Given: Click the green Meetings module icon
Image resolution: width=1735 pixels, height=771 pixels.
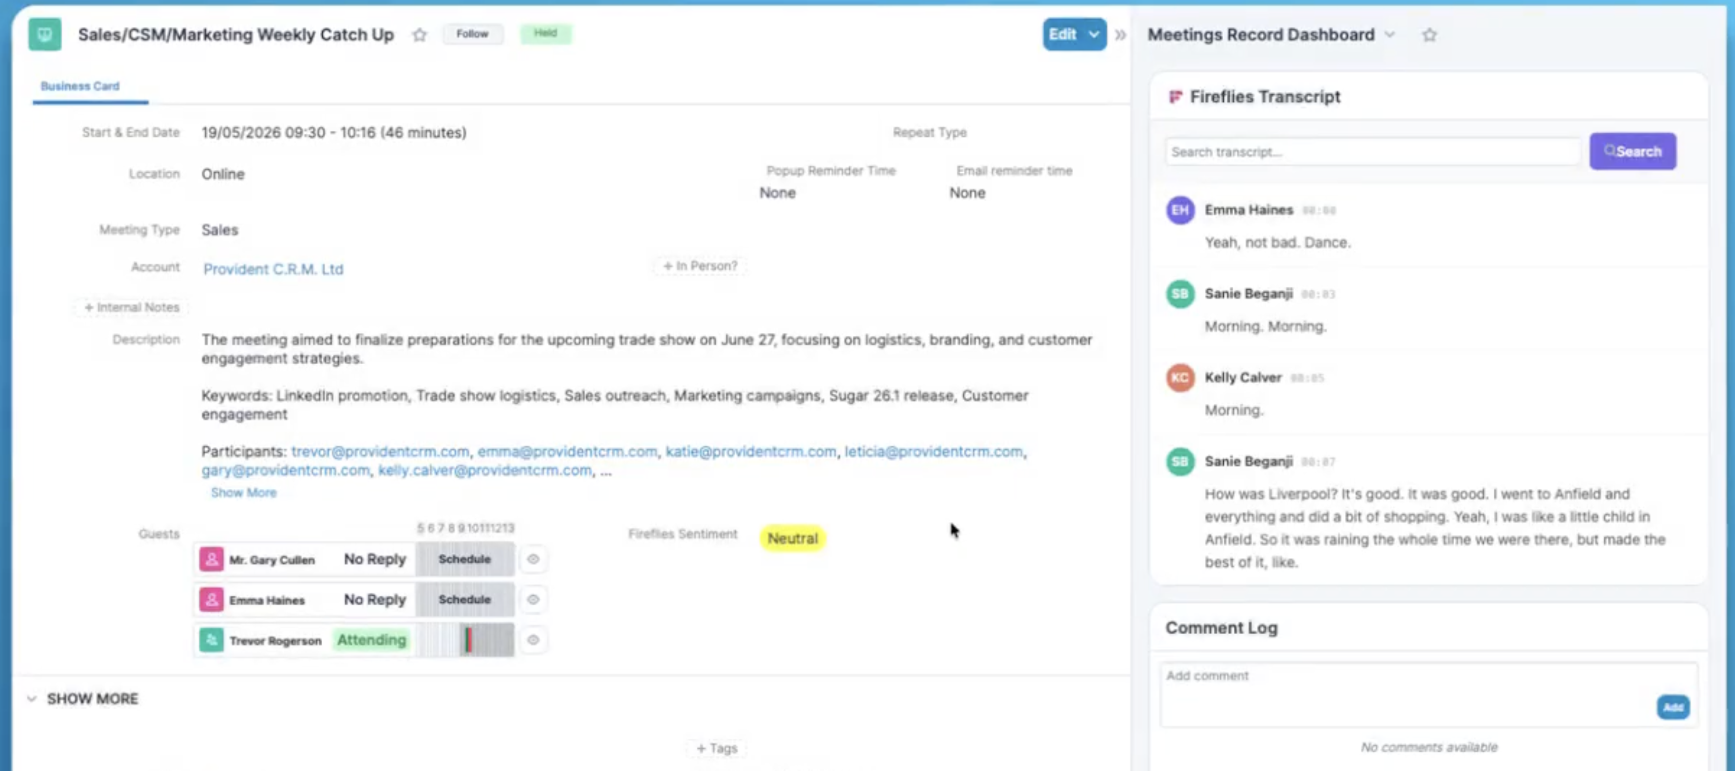Looking at the screenshot, I should point(45,34).
